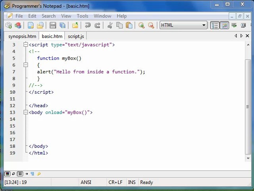The width and height of the screenshot is (254, 191).
Task: Click the yellow folder with green arrow
Action: click(75, 25)
